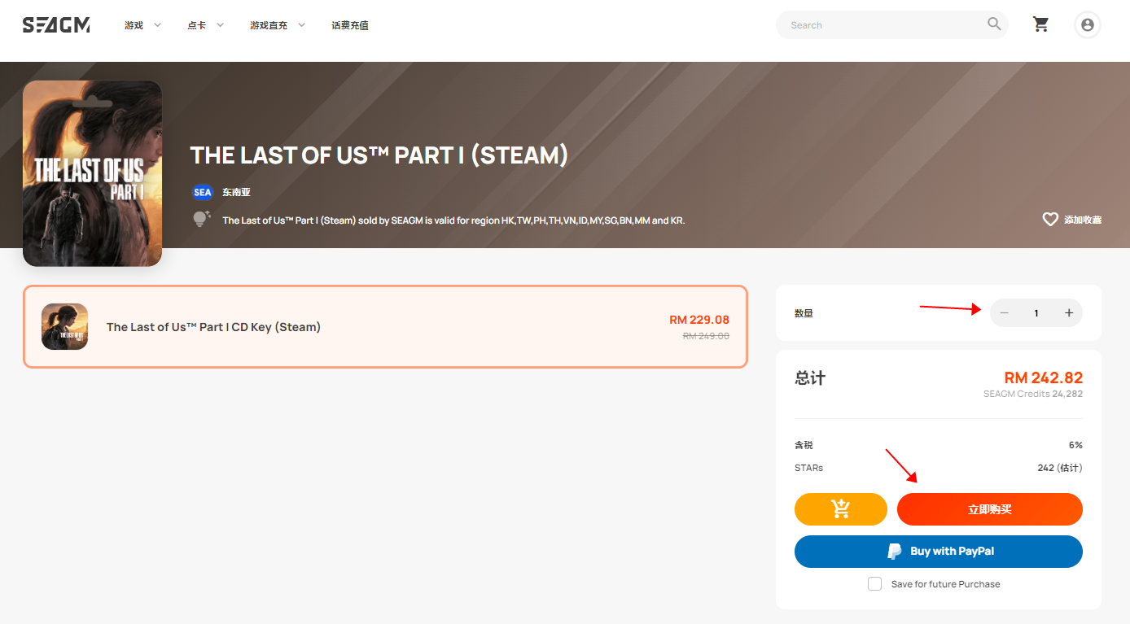Expand the 游戏 dropdown menu
1130x624 pixels.
(x=142, y=25)
